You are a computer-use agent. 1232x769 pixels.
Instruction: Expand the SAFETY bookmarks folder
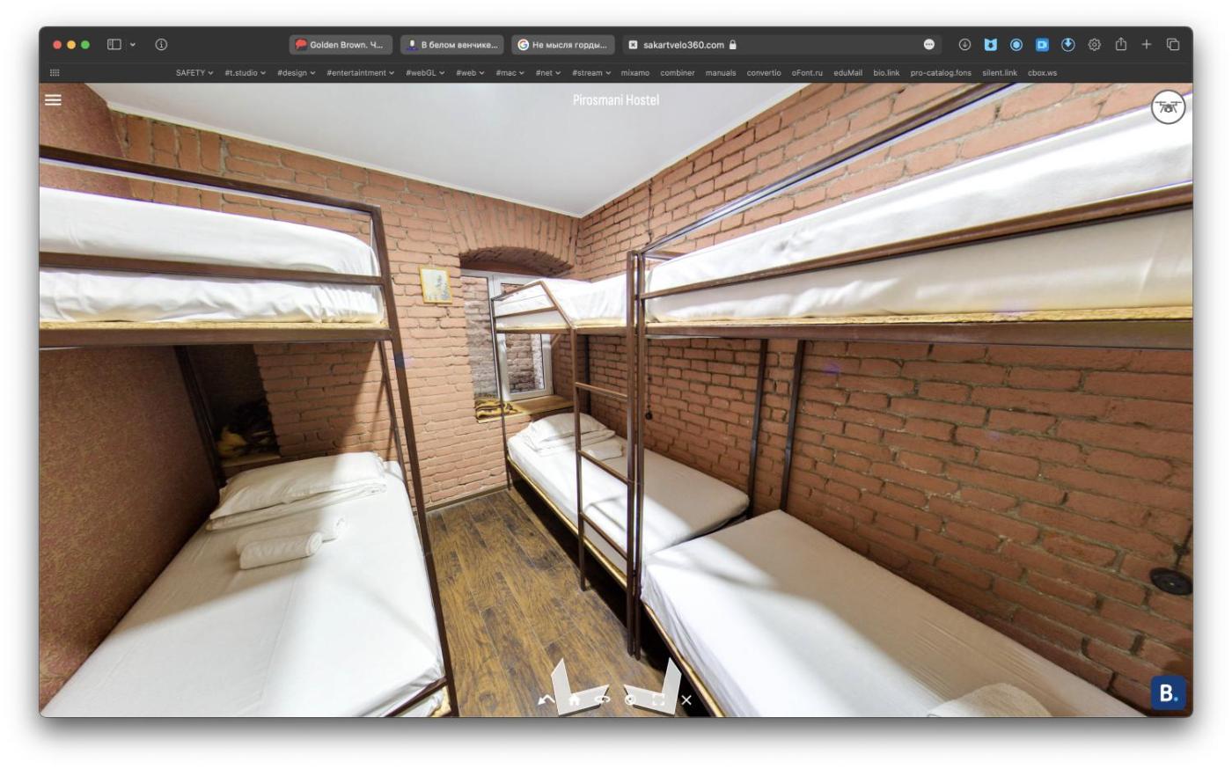coord(194,73)
